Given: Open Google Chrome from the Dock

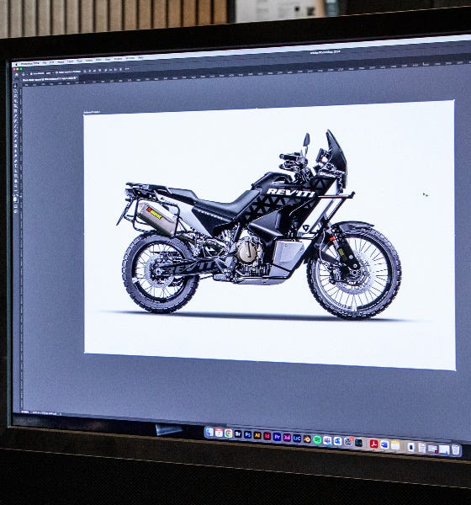Looking at the screenshot, I should (x=229, y=433).
